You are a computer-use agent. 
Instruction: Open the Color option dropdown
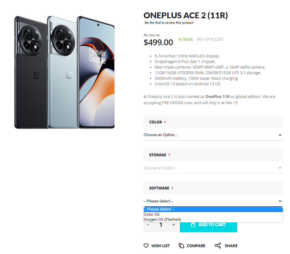coord(213,135)
